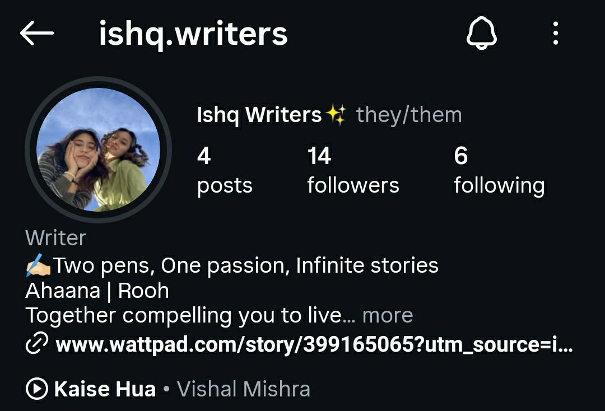Screen dimensions: 605x411
Task: Tap the chain link icon beside the URL
Action: click(x=36, y=343)
